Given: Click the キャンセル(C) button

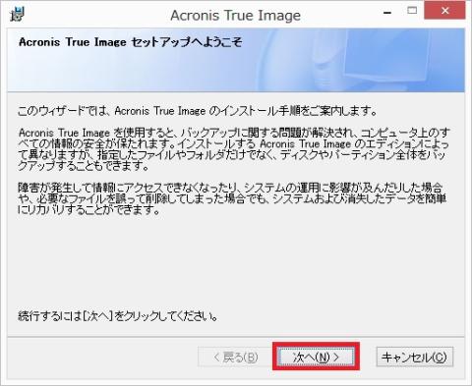Looking at the screenshot, I should (415, 357).
